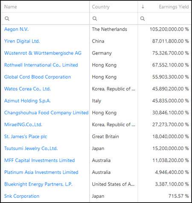The image size is (192, 203).
Task: Open Global Cord Blood Corporation link
Action: 38,77
